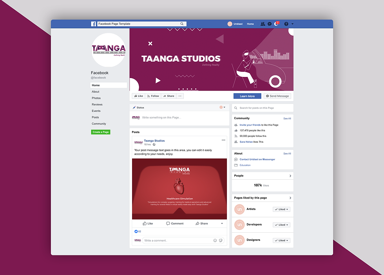Click the Unblast profile avatar in the top bar
This screenshot has width=384, height=275.
point(230,24)
